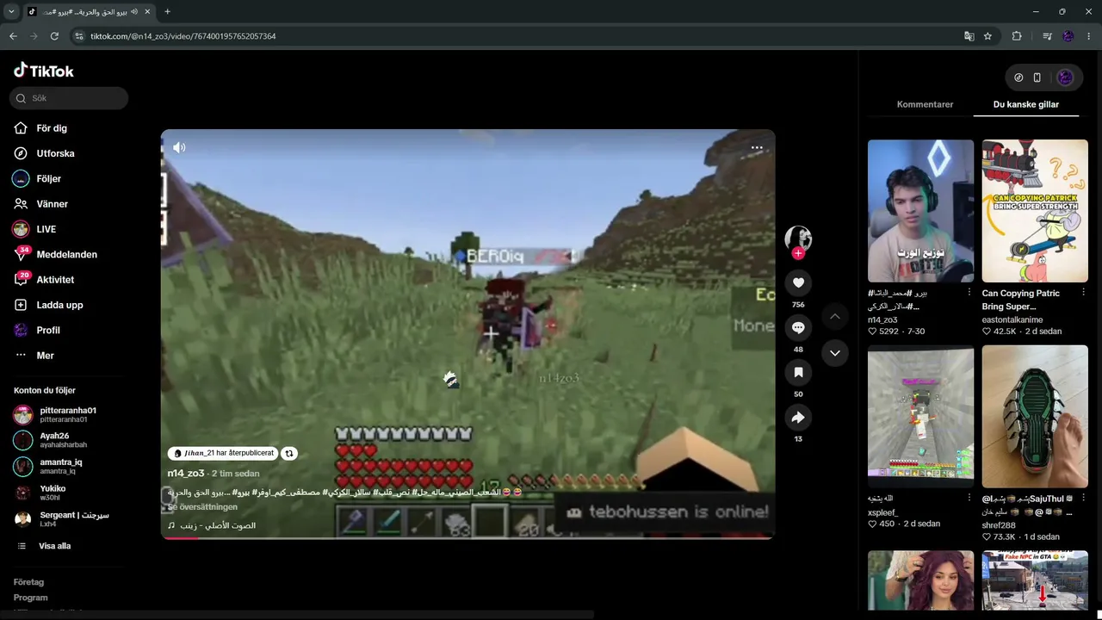Open followed account pitteraranha01
1102x620 pixels.
tap(56, 414)
